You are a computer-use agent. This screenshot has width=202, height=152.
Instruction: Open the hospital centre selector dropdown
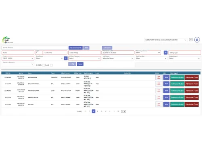click(x=166, y=40)
